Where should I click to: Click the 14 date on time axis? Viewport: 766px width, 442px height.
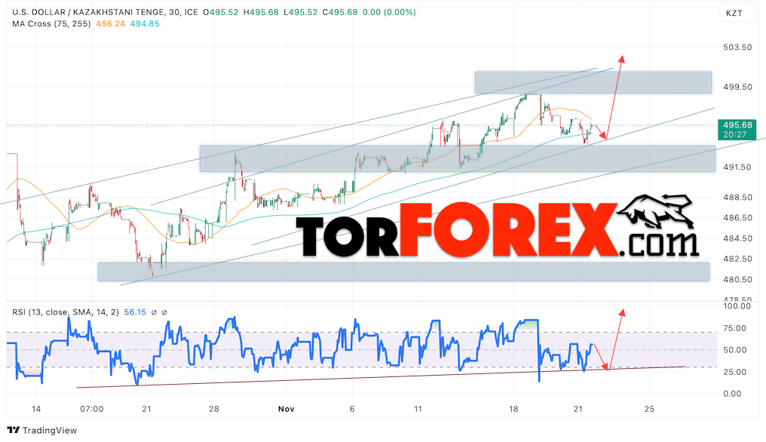35,409
